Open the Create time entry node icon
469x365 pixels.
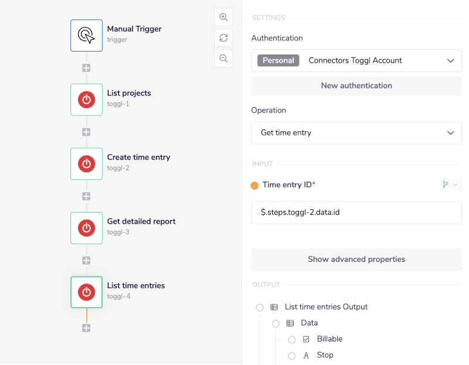(x=86, y=163)
